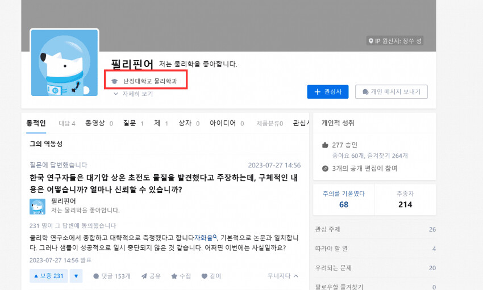Click the 좋아요 60개, 즐겨찾기 264개 text
The width and height of the screenshot is (483, 290).
point(370,156)
